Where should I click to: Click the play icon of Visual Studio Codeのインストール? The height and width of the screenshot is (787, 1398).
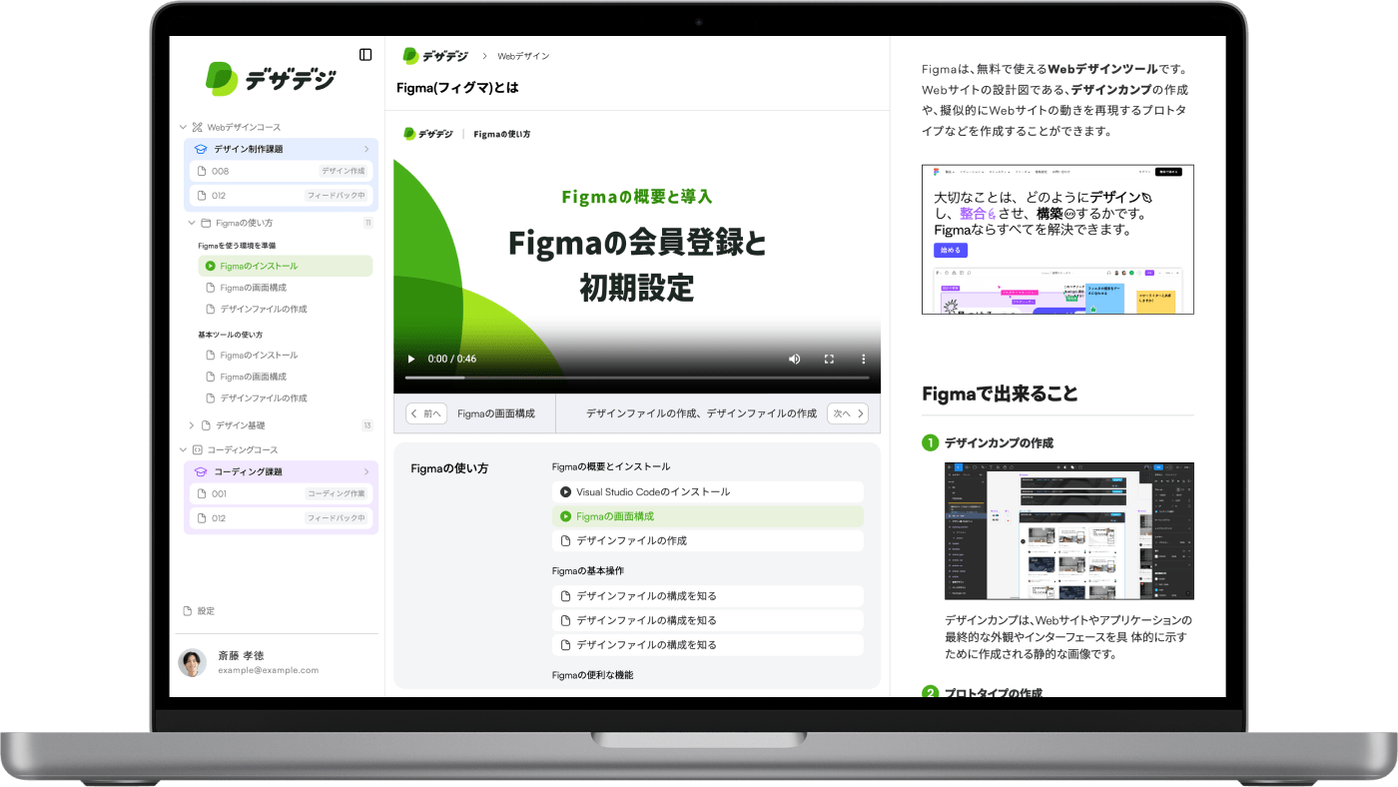566,491
